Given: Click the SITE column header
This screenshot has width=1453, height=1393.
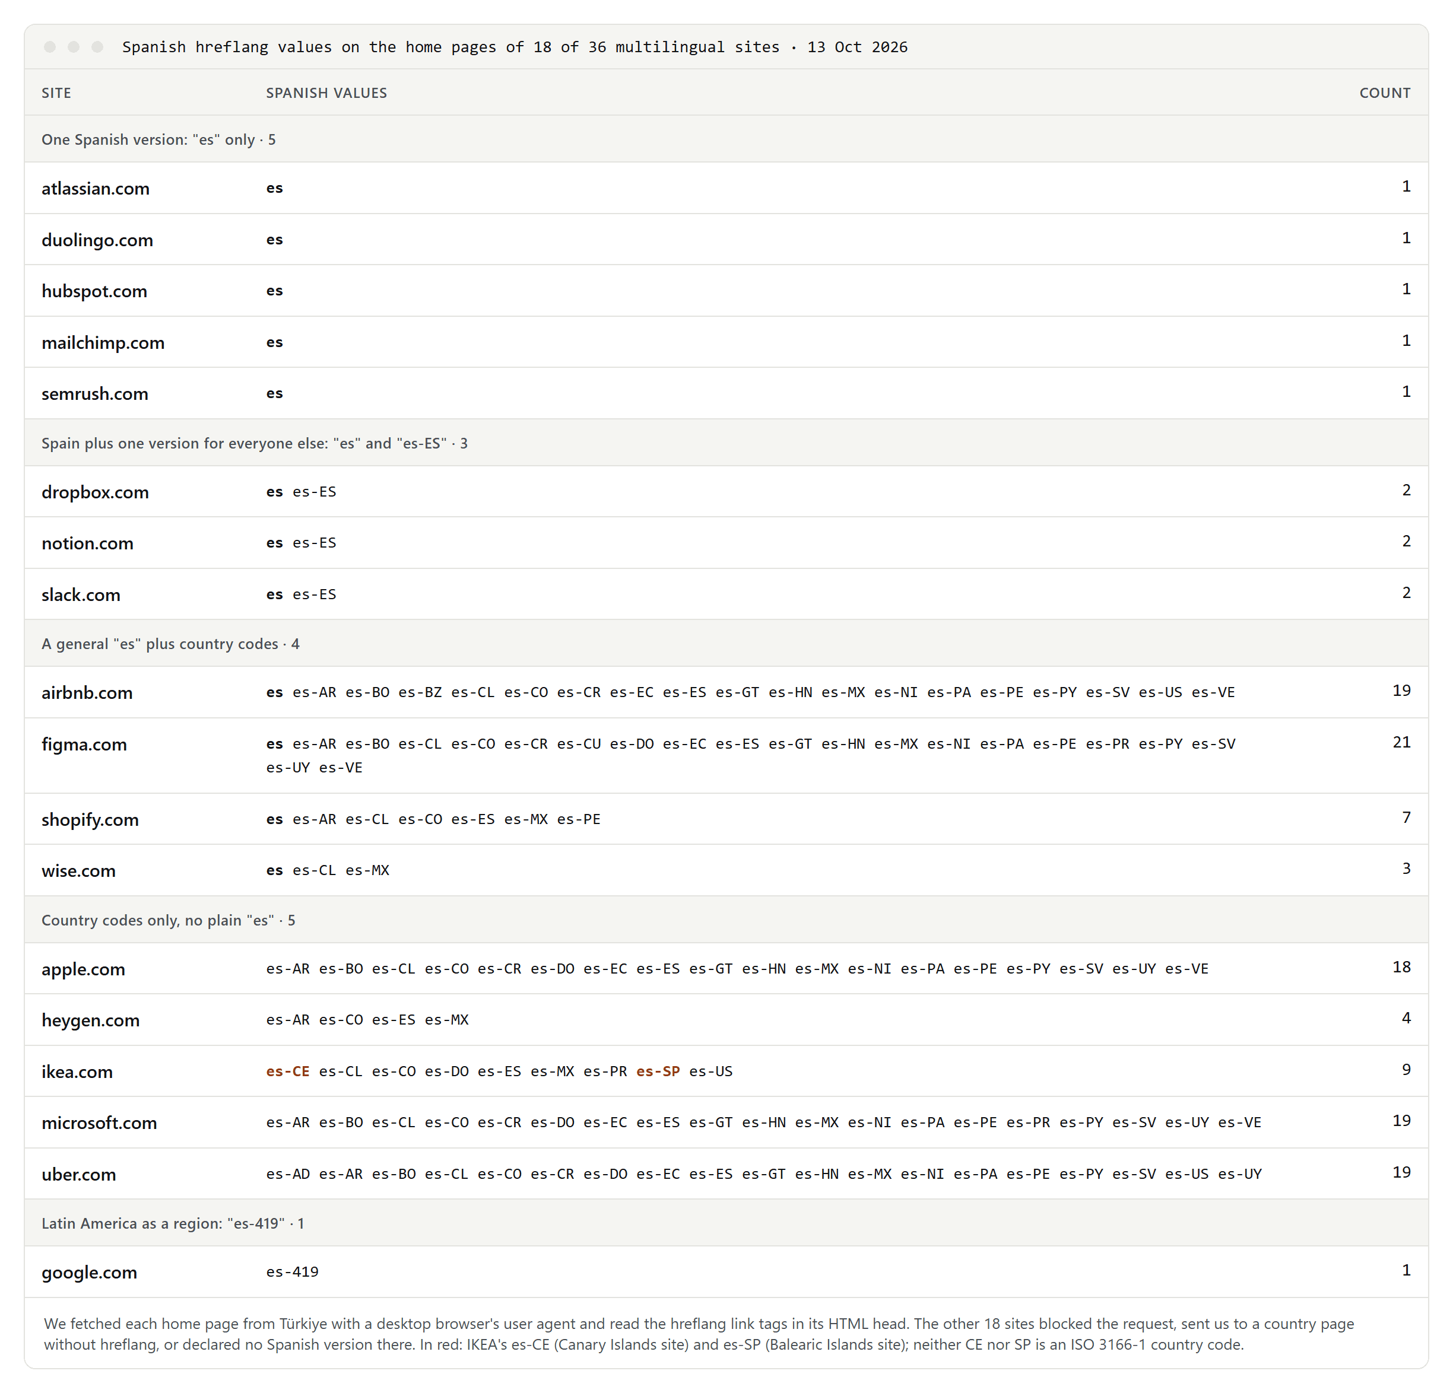Looking at the screenshot, I should coord(56,93).
